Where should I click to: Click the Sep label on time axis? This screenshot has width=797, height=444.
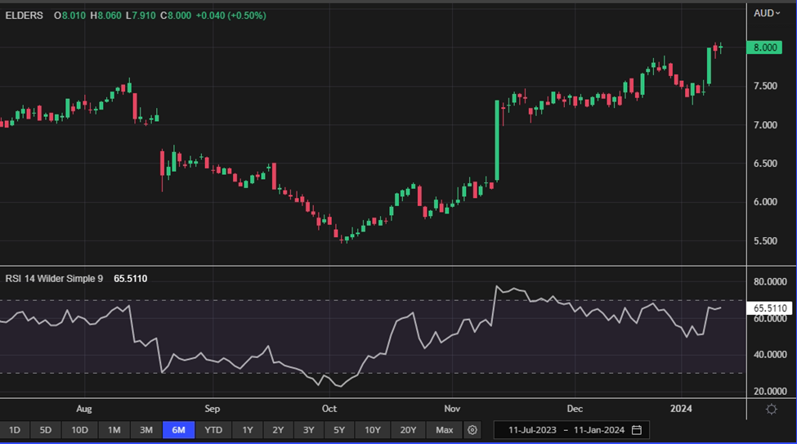coord(212,409)
